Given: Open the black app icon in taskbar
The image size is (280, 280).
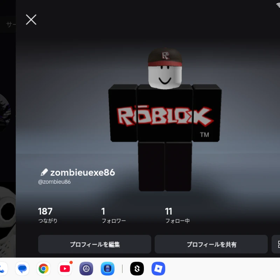Looking at the screenshot, I should [137, 268].
